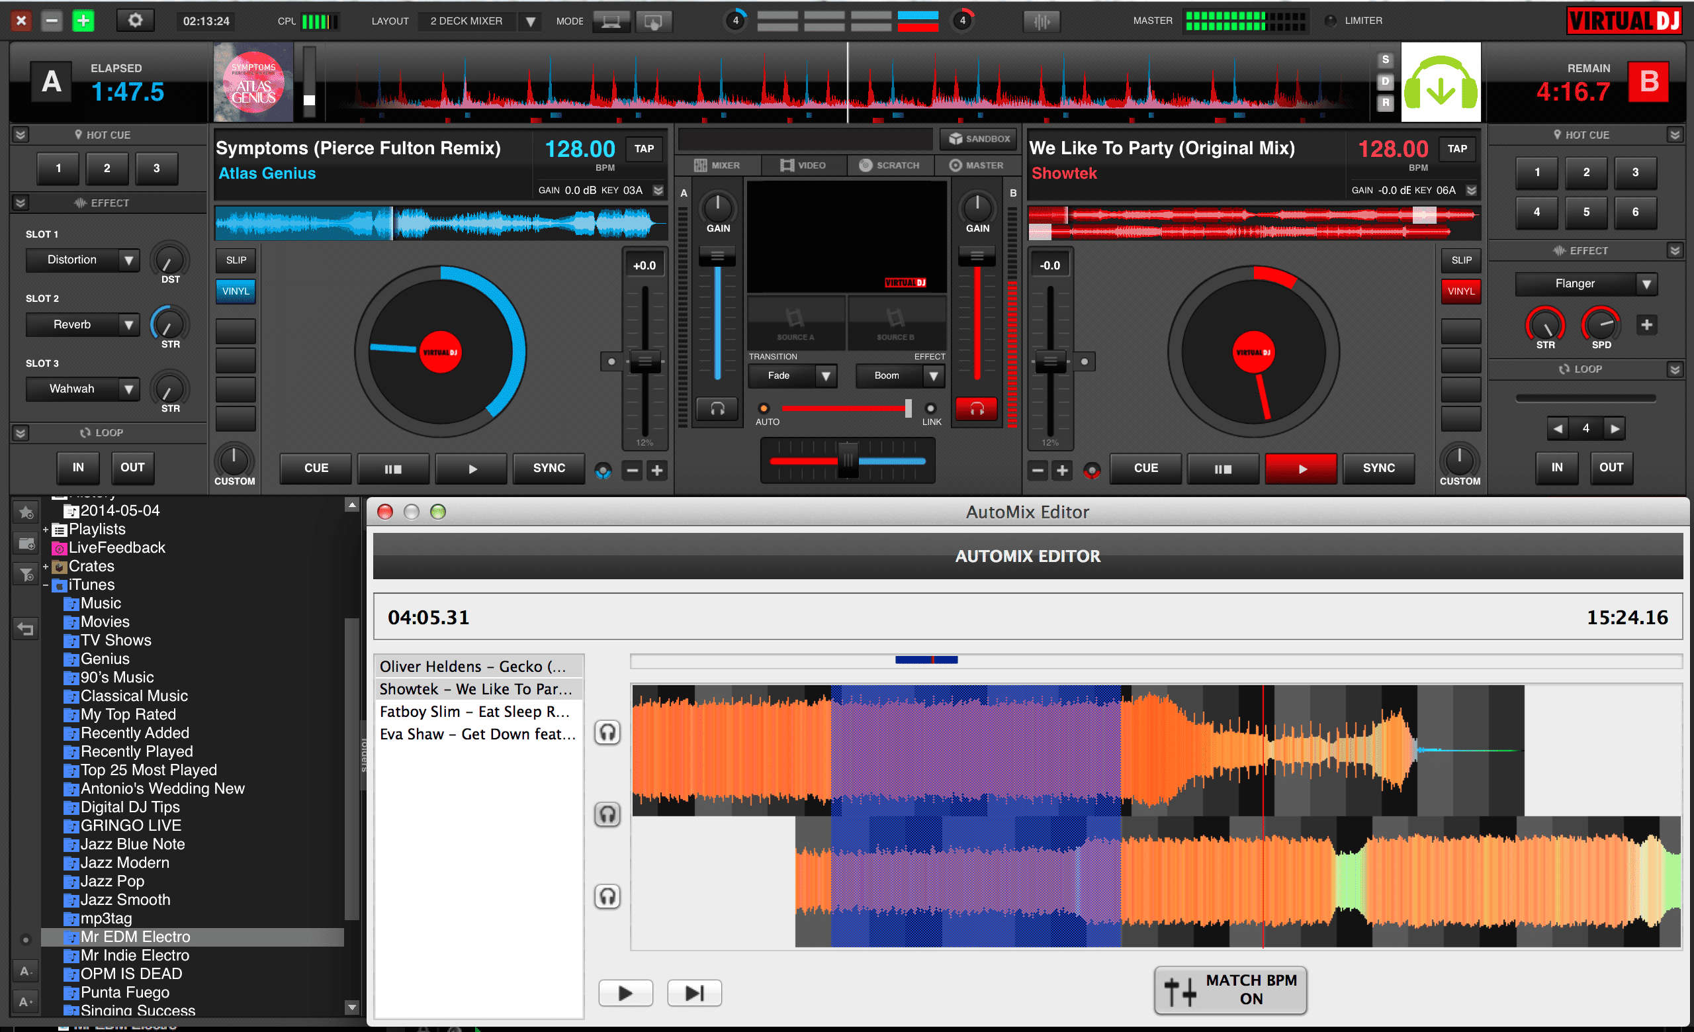The height and width of the screenshot is (1032, 1694).
Task: Toggle VINYL mode on deck A
Action: pos(235,291)
